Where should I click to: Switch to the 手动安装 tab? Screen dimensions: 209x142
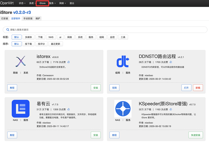(28, 18)
